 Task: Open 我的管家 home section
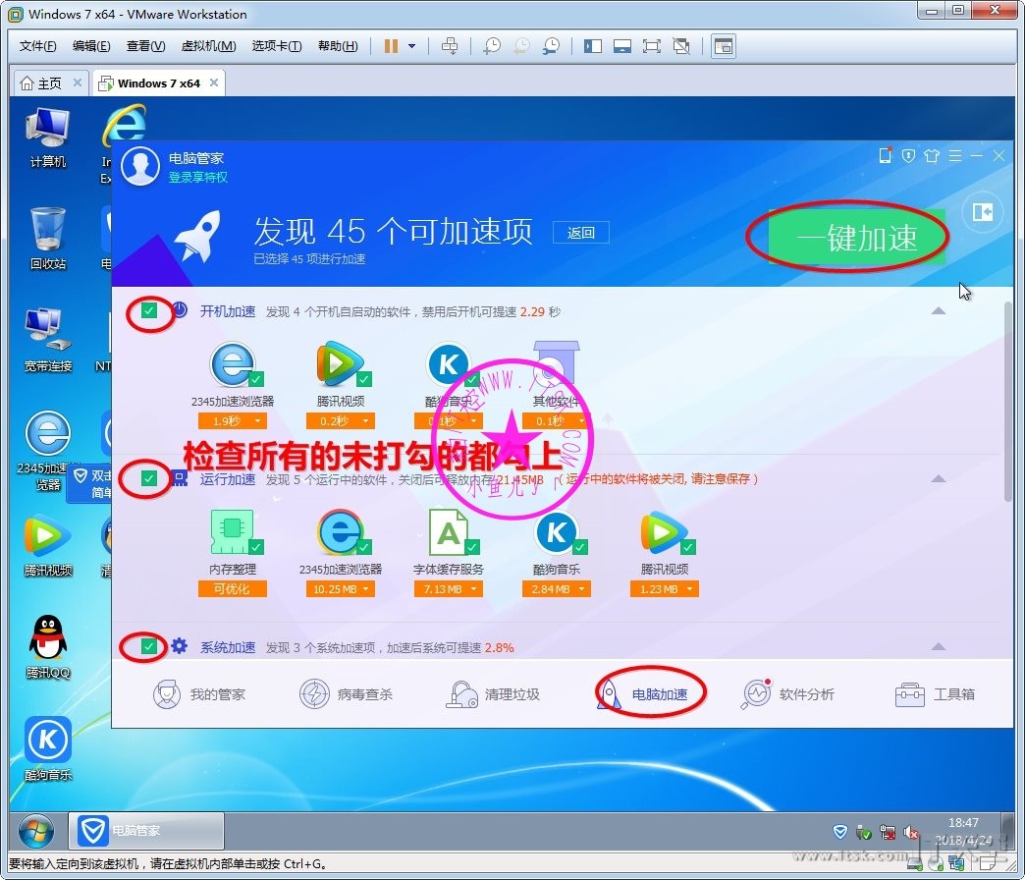pos(199,694)
